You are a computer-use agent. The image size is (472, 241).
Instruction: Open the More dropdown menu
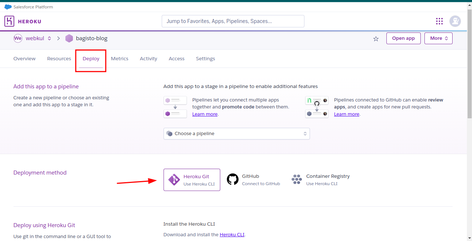438,38
